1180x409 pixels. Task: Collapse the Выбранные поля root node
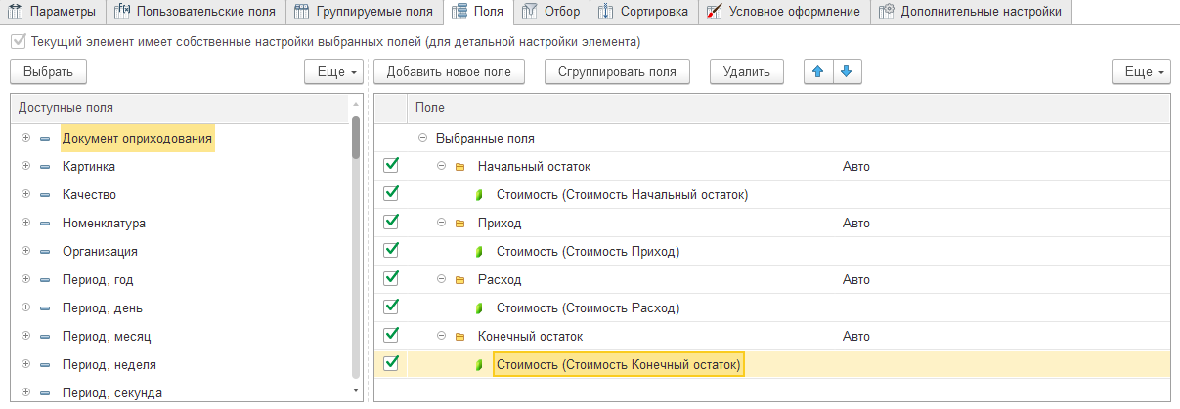422,139
